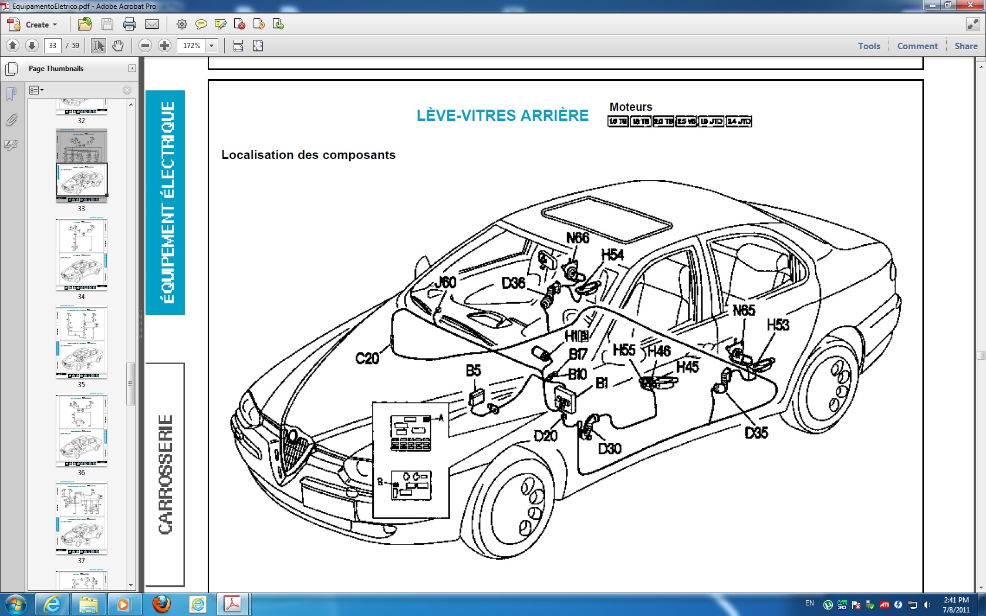Click the Open file folder icon

[85, 24]
